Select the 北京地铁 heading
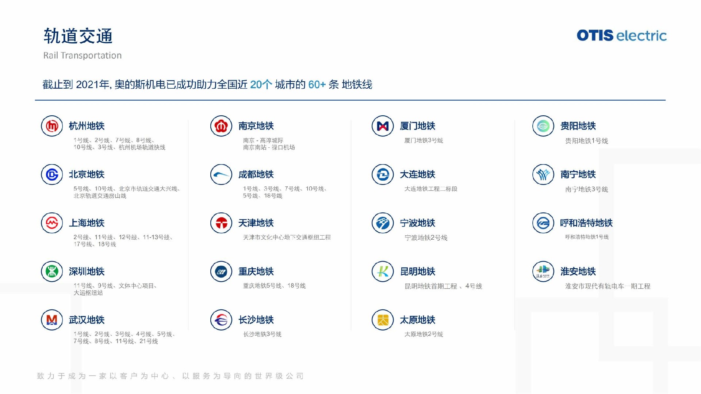701x394 pixels. point(87,174)
